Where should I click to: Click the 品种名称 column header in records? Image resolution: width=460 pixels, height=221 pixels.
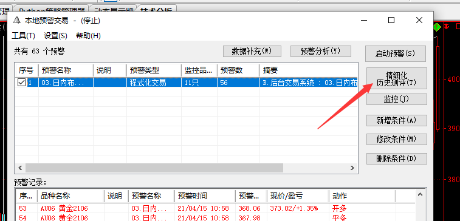pyautogui.click(x=70, y=195)
